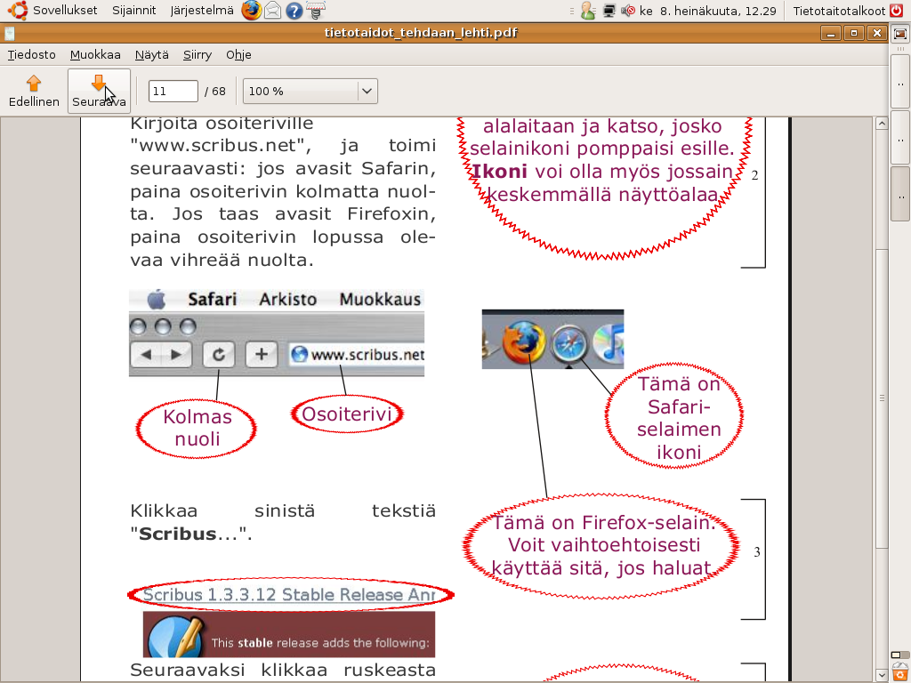Open the Näytä menu
Viewport: 911px width, 683px height.
[151, 54]
